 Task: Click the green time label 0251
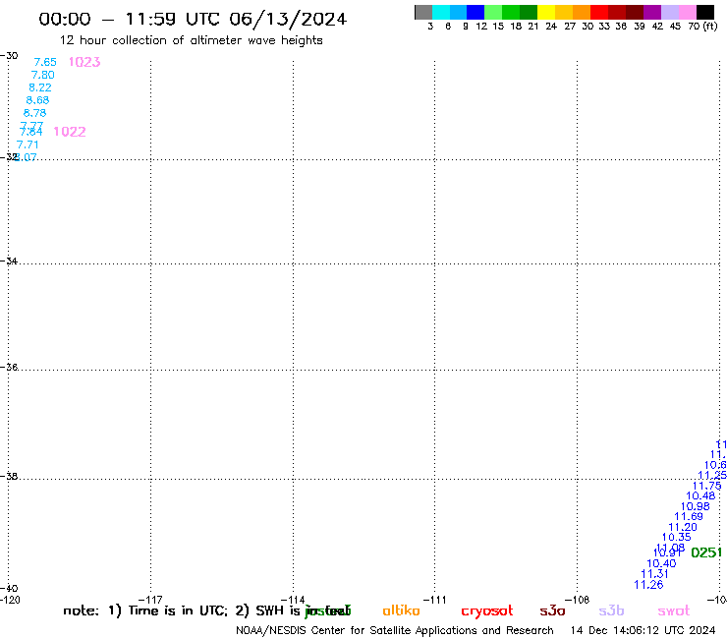706,552
